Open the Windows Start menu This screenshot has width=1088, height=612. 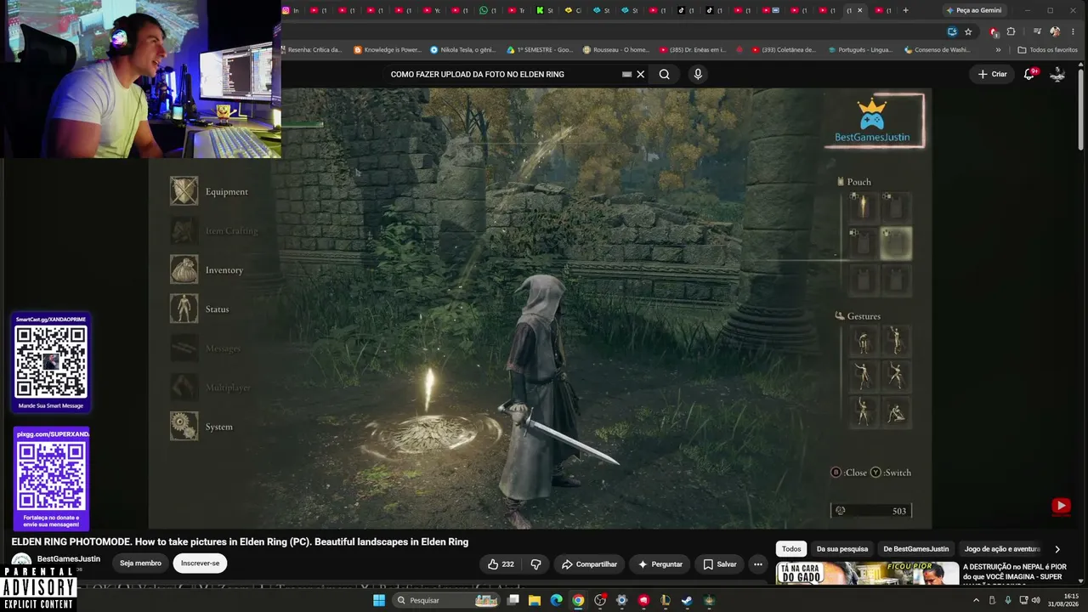click(x=379, y=600)
